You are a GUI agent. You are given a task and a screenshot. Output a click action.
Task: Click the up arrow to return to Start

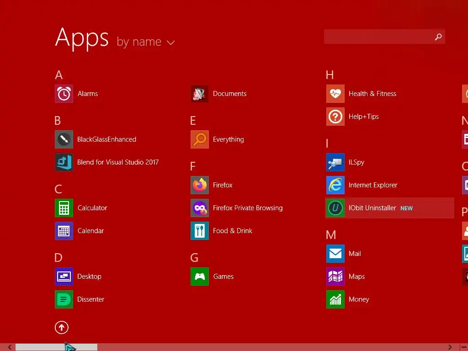click(62, 328)
